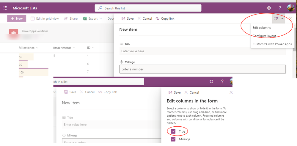Uncheck the Title column checkbox
The image size is (297, 146).
click(173, 131)
